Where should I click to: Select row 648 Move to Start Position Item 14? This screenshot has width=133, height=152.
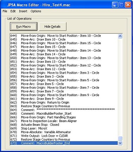(64, 51)
